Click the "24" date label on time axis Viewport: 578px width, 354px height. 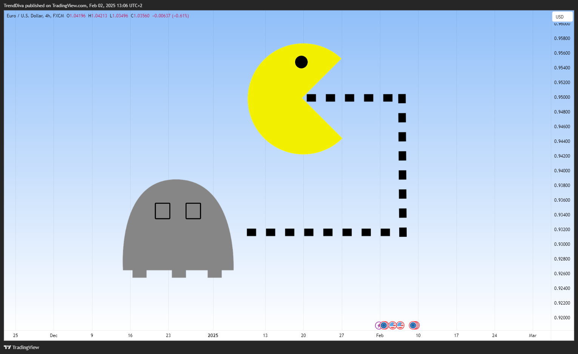(495, 336)
